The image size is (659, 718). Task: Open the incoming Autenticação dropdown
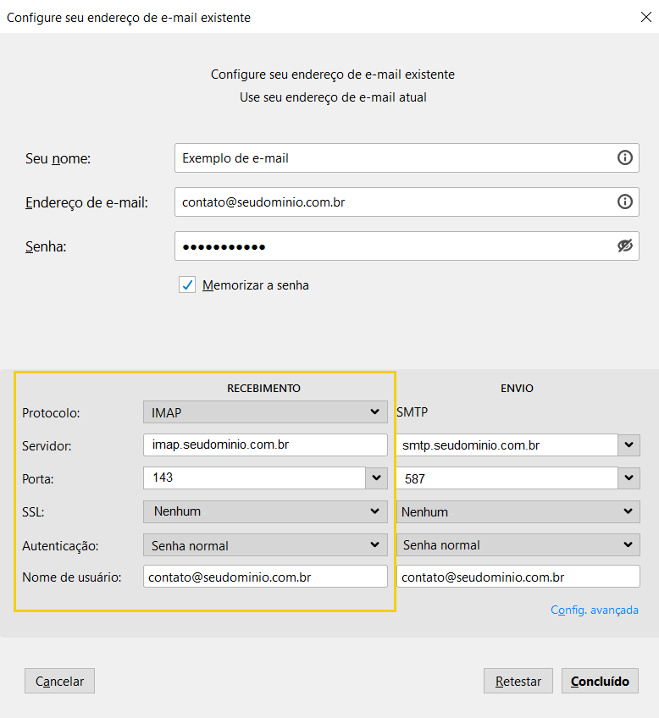point(264,545)
